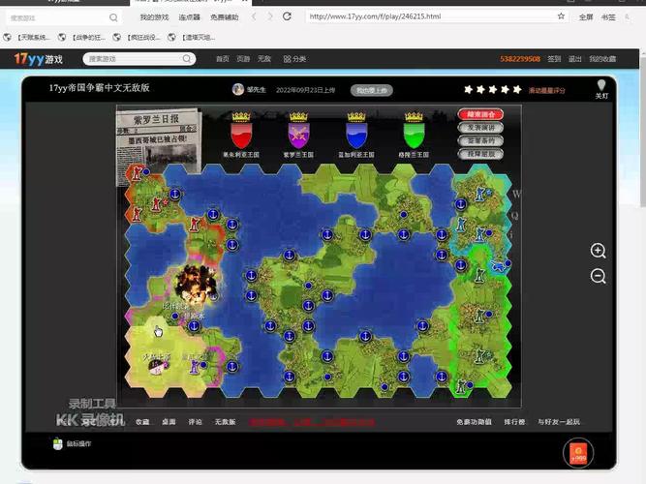Open the 分类 category grid menu
This screenshot has width=646, height=484.
coord(294,59)
